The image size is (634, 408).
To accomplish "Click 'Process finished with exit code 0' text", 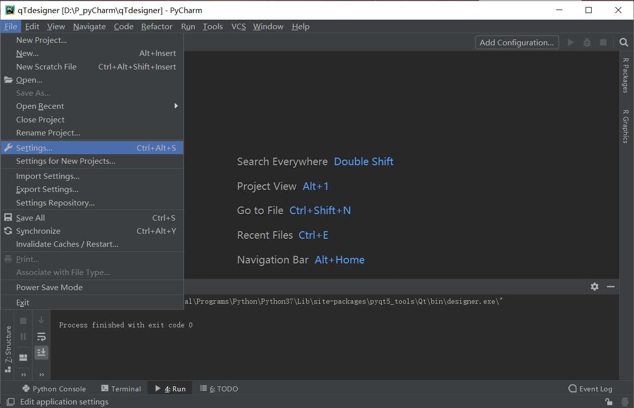I will (x=126, y=325).
